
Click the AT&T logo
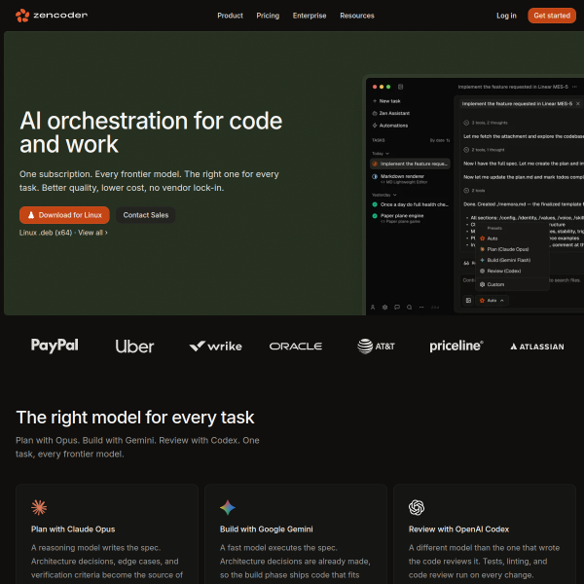click(376, 347)
